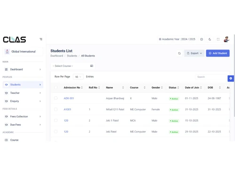Click the MCA course cell
Viewport: 235px width, 176px height.
[133, 121]
